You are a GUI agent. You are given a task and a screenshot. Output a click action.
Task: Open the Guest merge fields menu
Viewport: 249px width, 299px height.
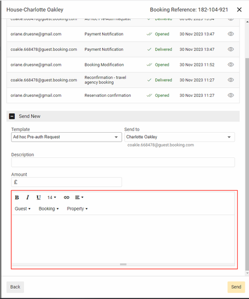point(23,209)
